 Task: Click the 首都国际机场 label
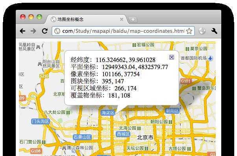click(x=194, y=58)
